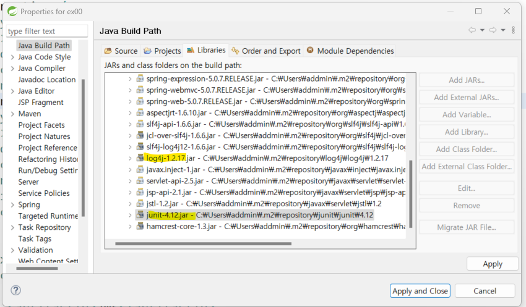Go forward with the right arrow icon
This screenshot has width=526, height=307.
click(x=493, y=30)
